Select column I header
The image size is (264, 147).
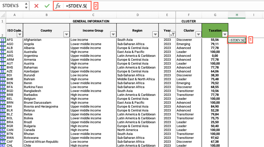[254, 15]
